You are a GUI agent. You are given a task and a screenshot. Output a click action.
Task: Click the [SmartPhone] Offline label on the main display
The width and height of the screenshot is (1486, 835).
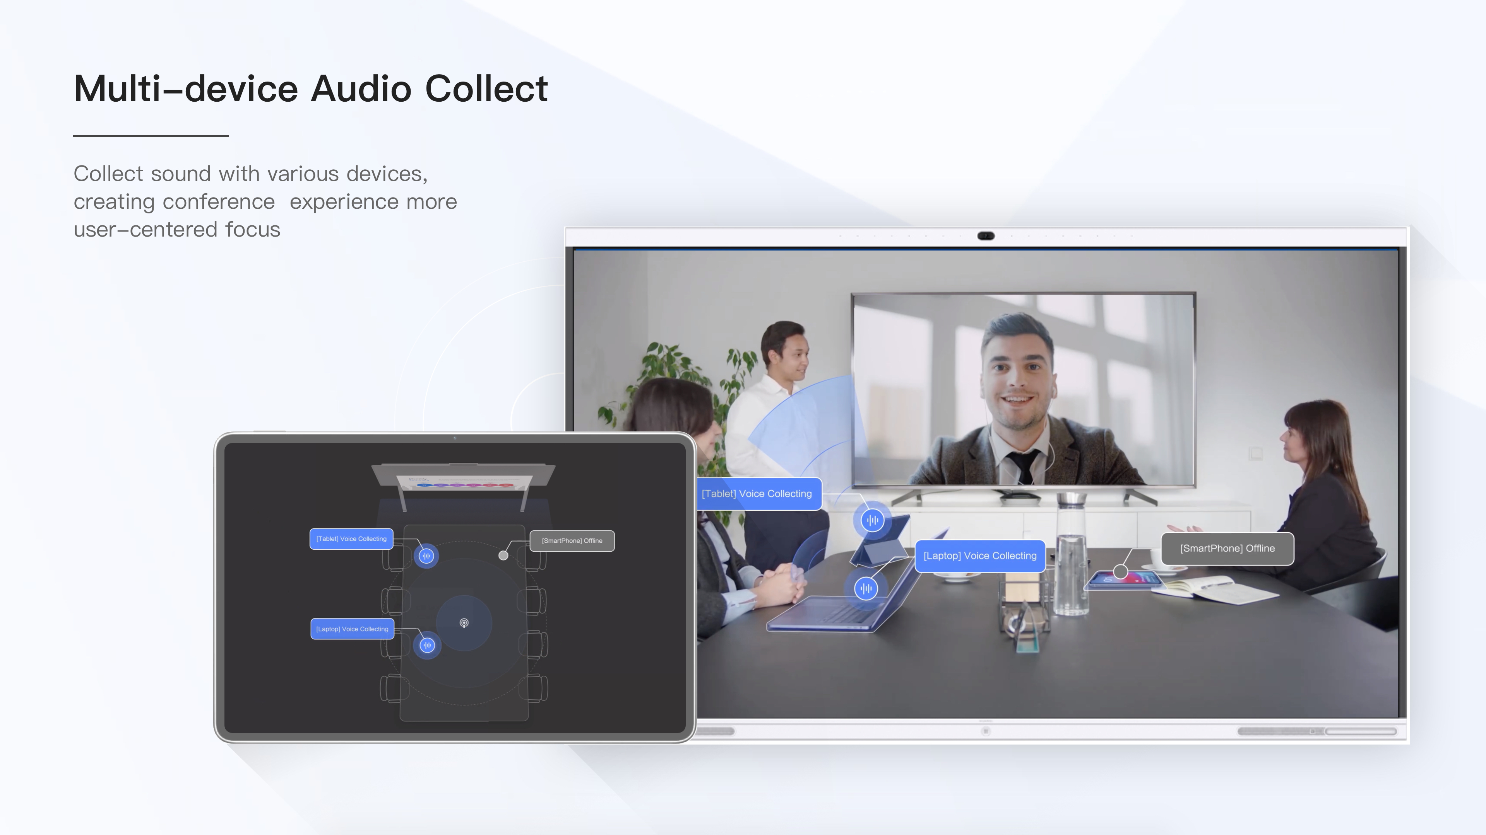click(x=1227, y=548)
